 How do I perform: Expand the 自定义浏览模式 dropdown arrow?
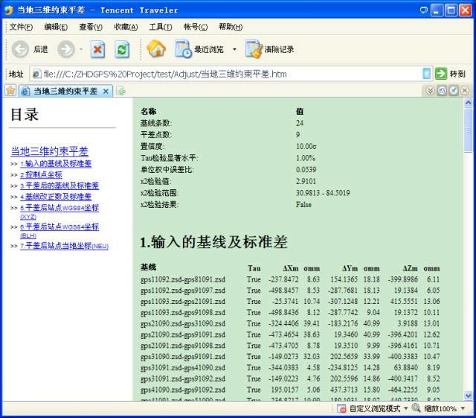click(405, 408)
